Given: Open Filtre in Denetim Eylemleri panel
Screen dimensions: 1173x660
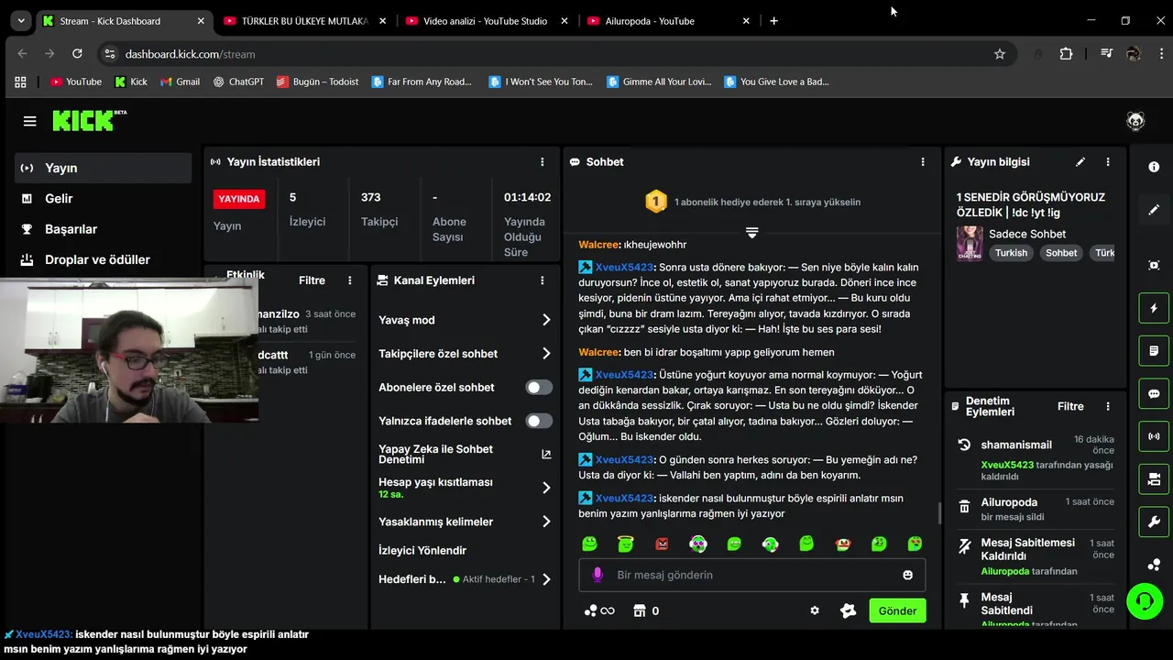Looking at the screenshot, I should [1070, 406].
